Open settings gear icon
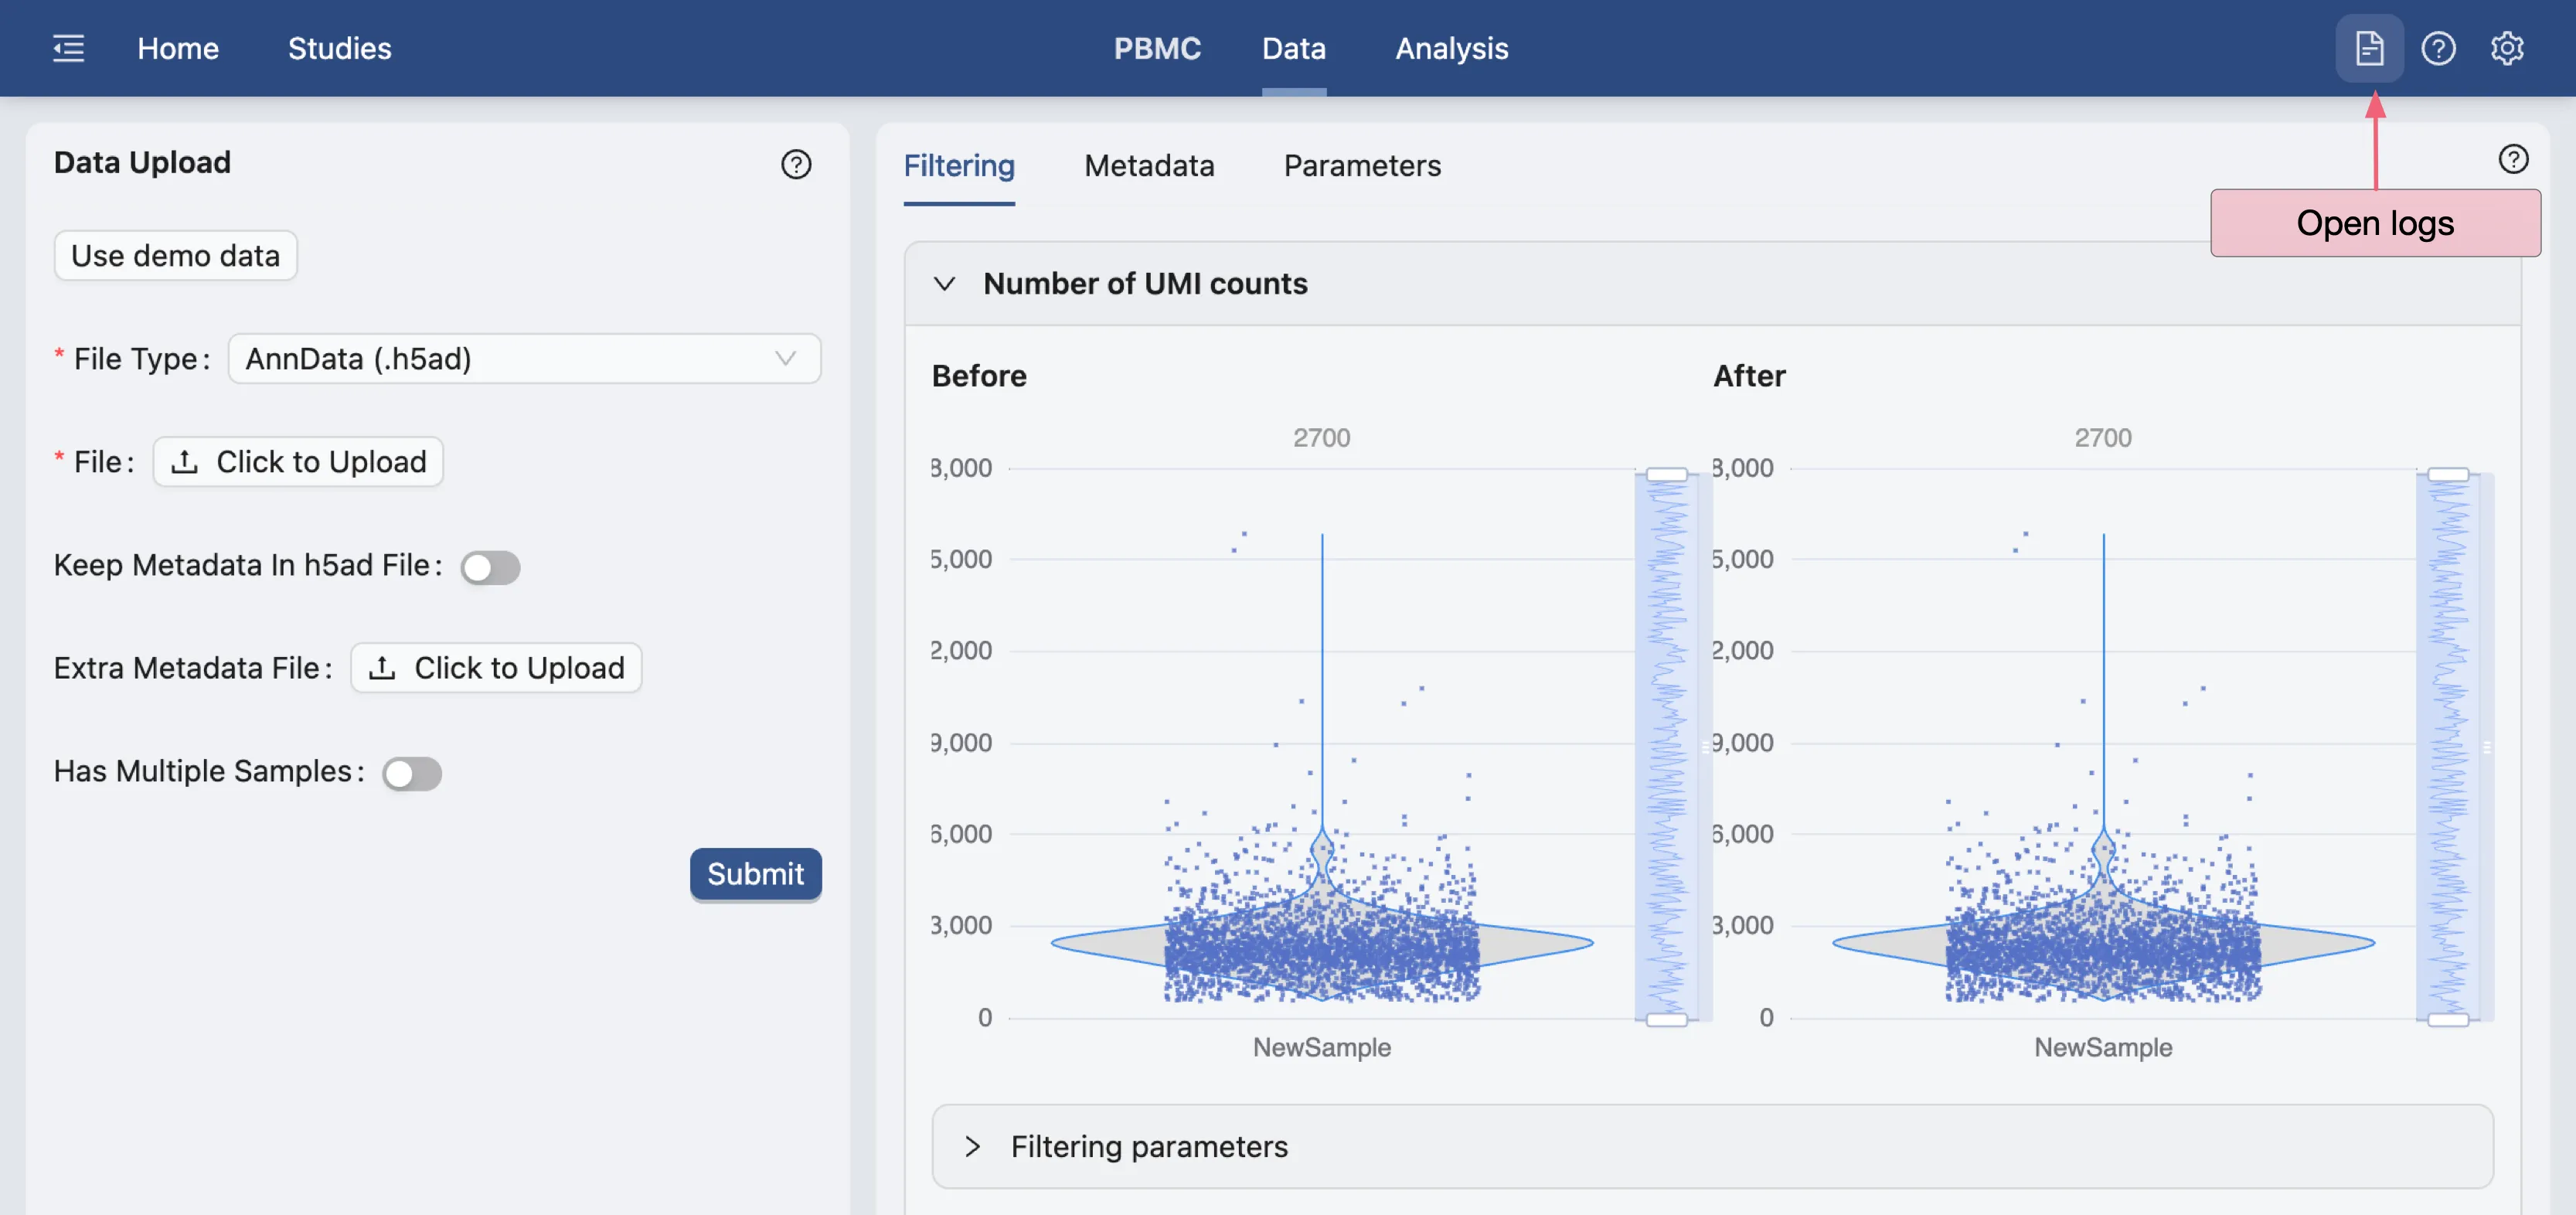The image size is (2576, 1215). click(x=2506, y=48)
